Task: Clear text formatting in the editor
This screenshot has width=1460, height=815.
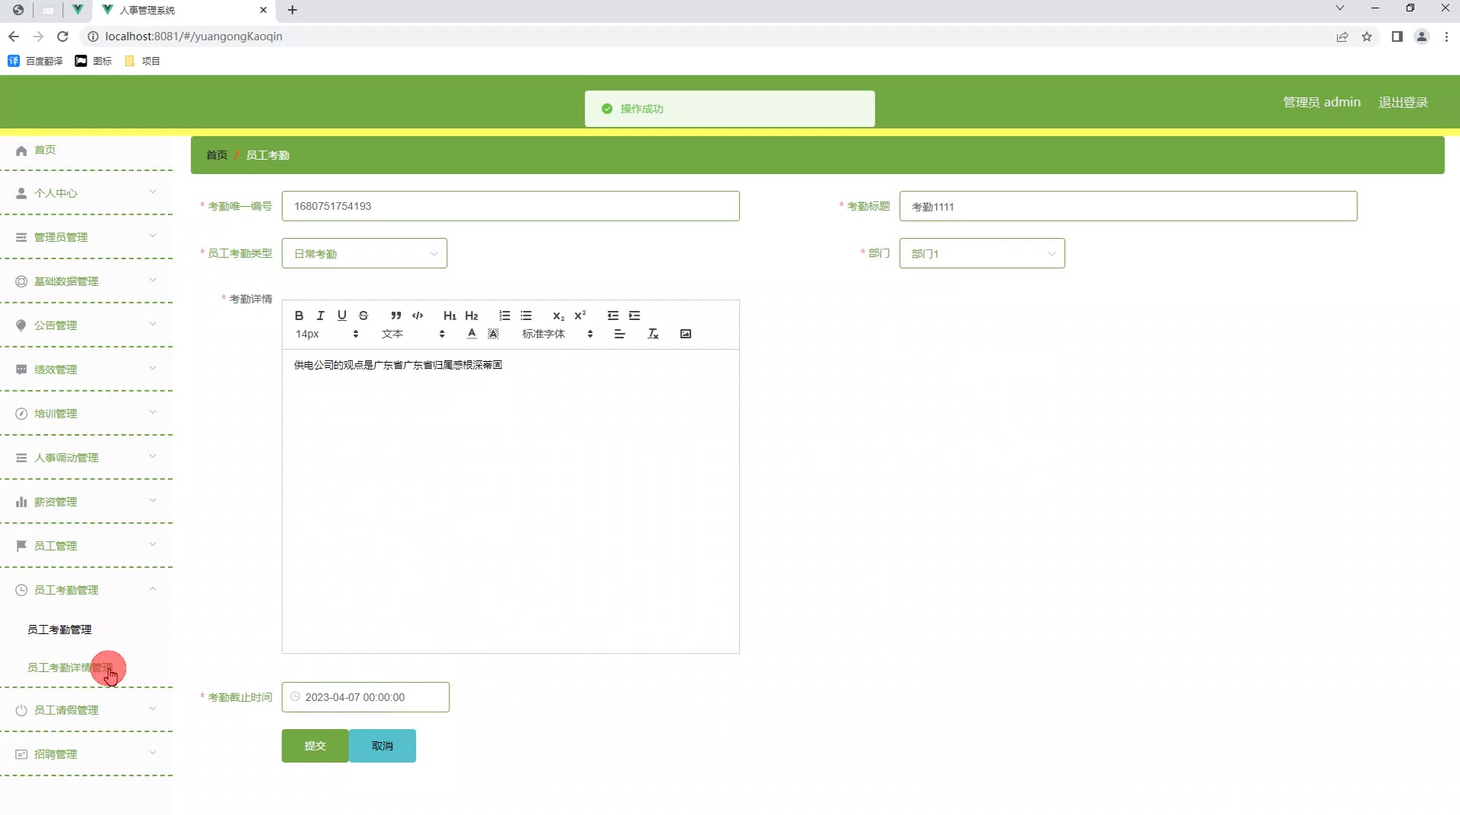Action: [x=652, y=334]
